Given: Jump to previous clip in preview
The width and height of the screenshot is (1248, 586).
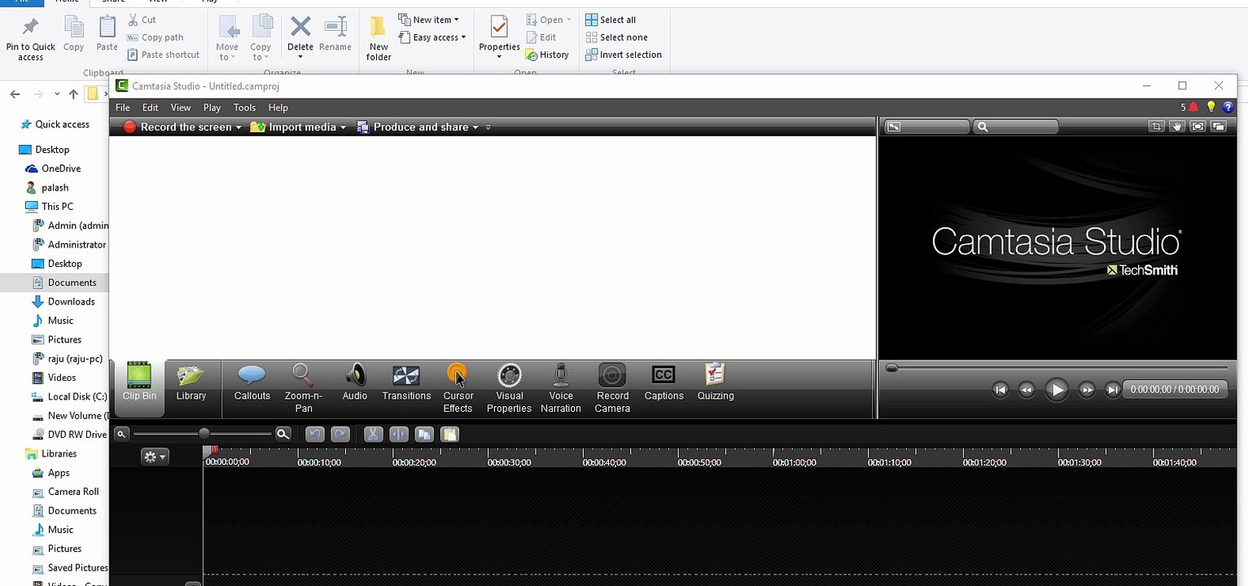Looking at the screenshot, I should [1001, 390].
